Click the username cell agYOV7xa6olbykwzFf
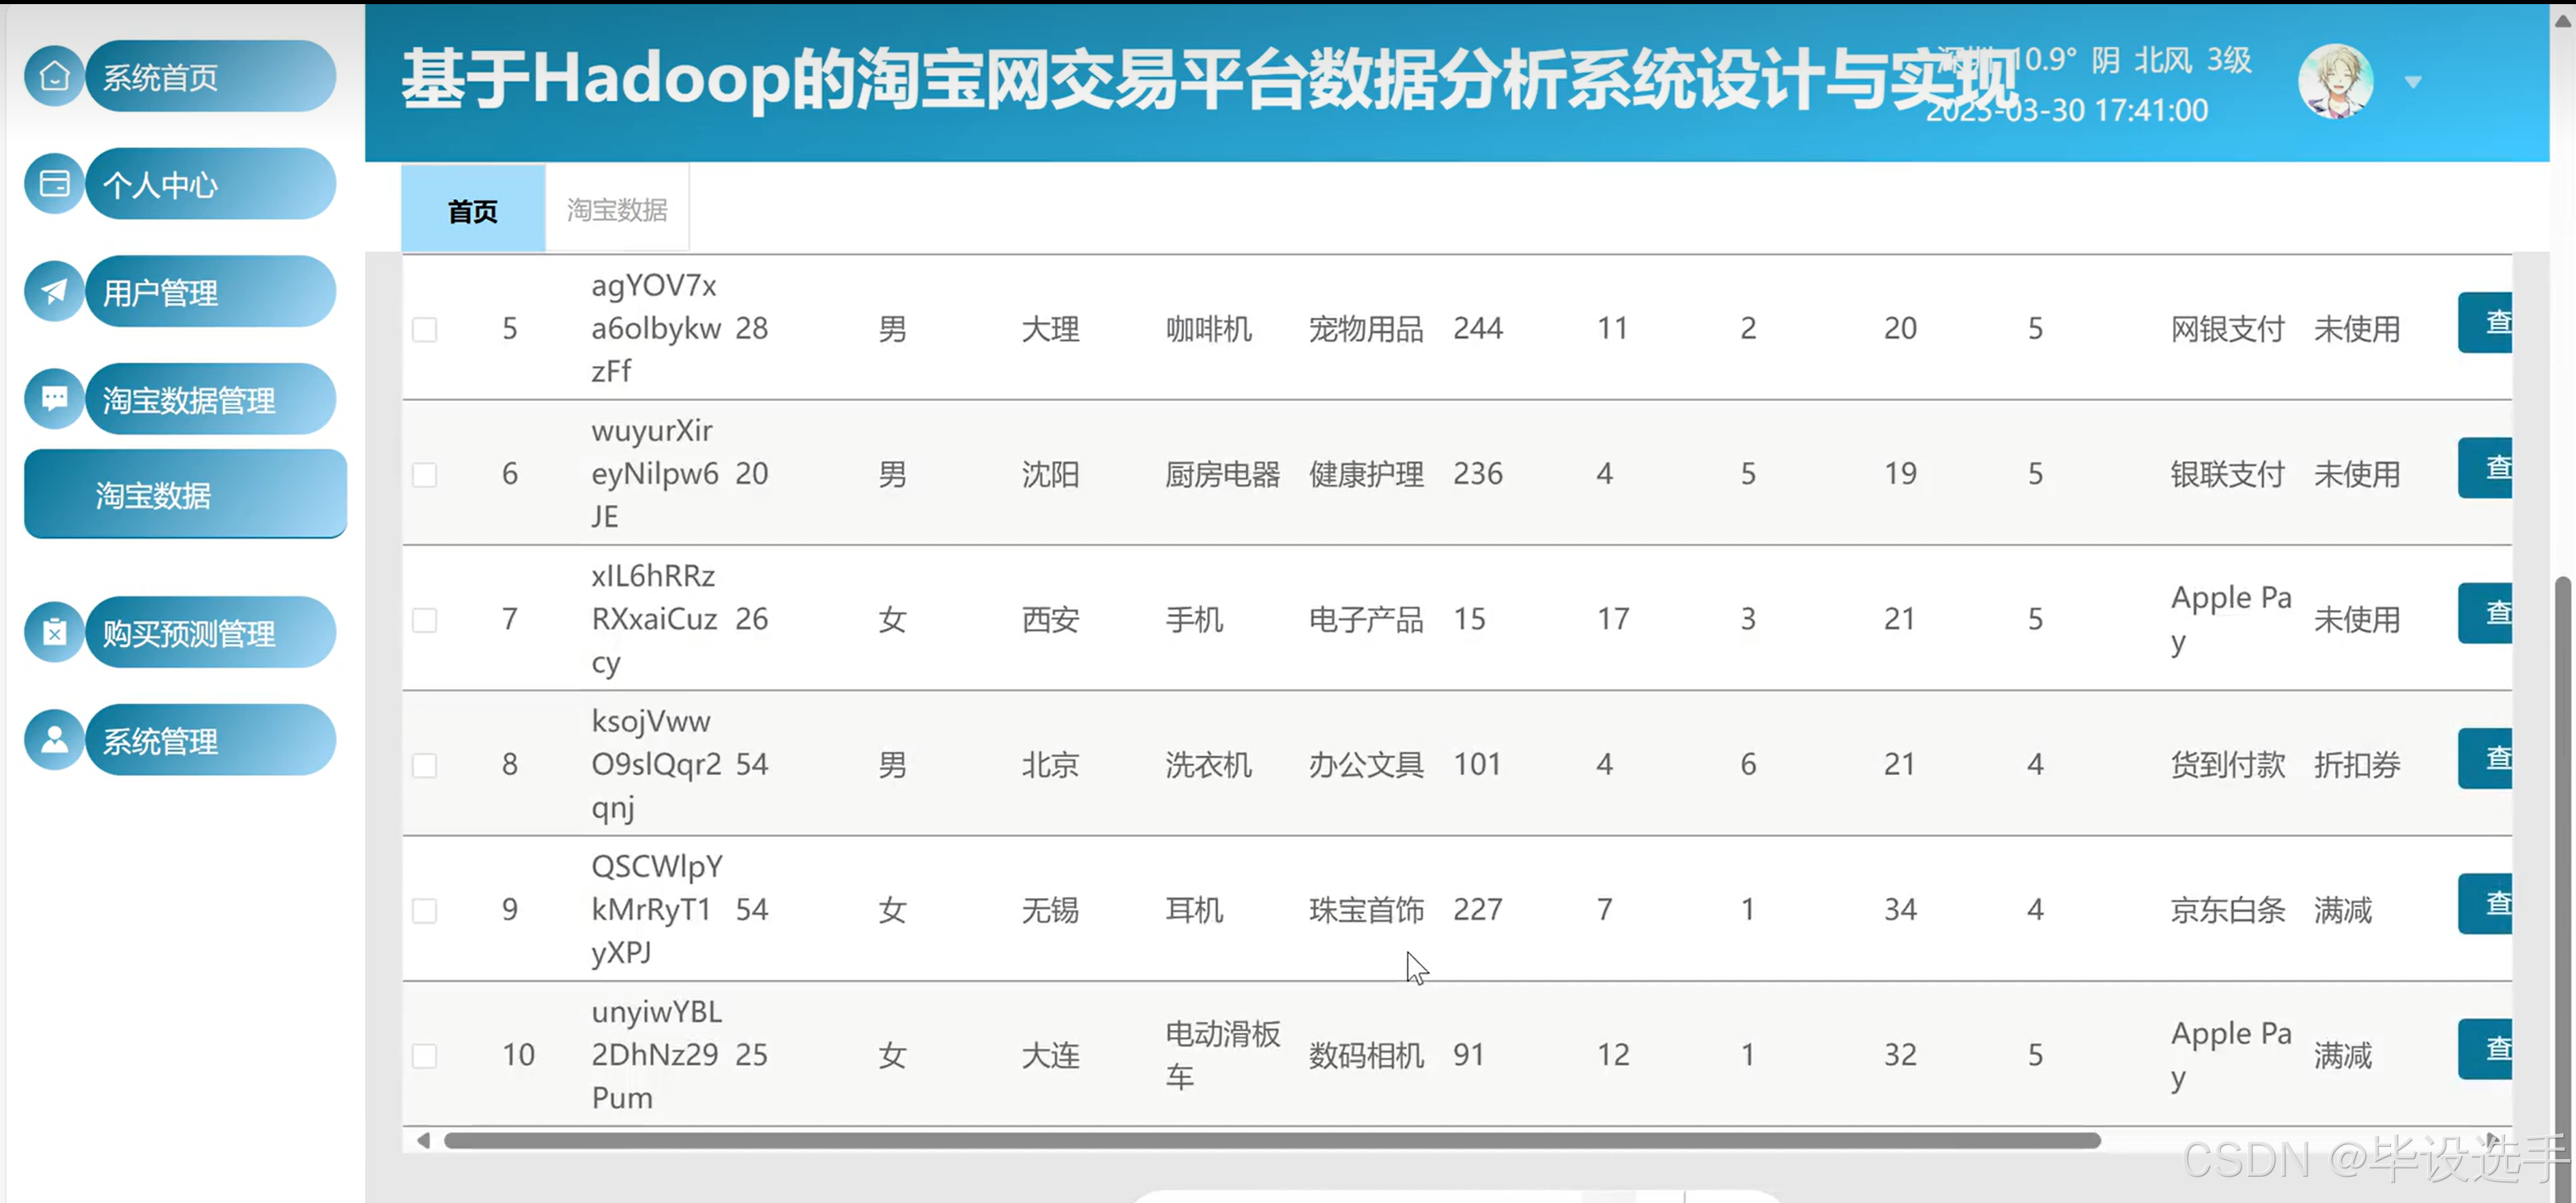2576x1203 pixels. tap(656, 328)
